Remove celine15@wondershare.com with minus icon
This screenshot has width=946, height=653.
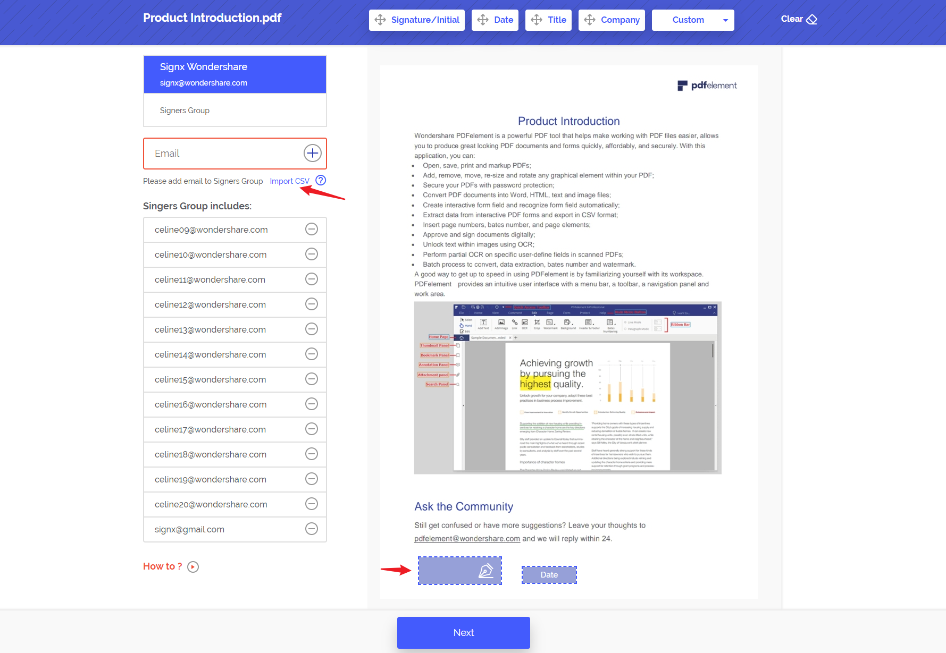coord(312,379)
